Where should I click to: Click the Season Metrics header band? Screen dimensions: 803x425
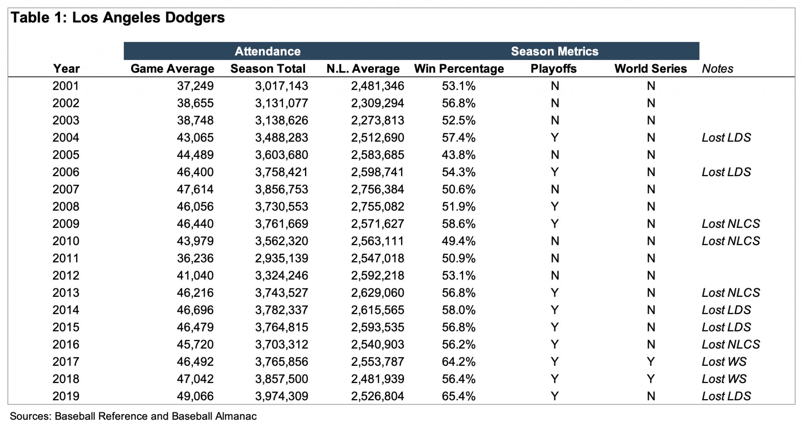pos(554,51)
